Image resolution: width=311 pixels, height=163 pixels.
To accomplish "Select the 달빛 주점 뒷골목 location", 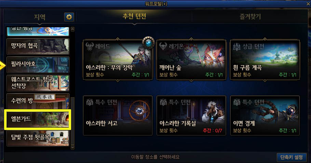I will pos(38,138).
